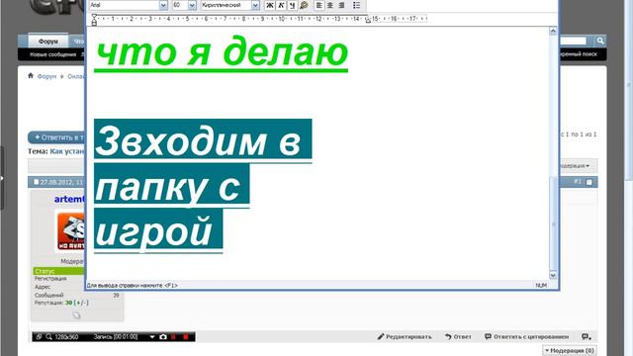
Task: Click Ответить с цитированием
Action: pos(526,336)
